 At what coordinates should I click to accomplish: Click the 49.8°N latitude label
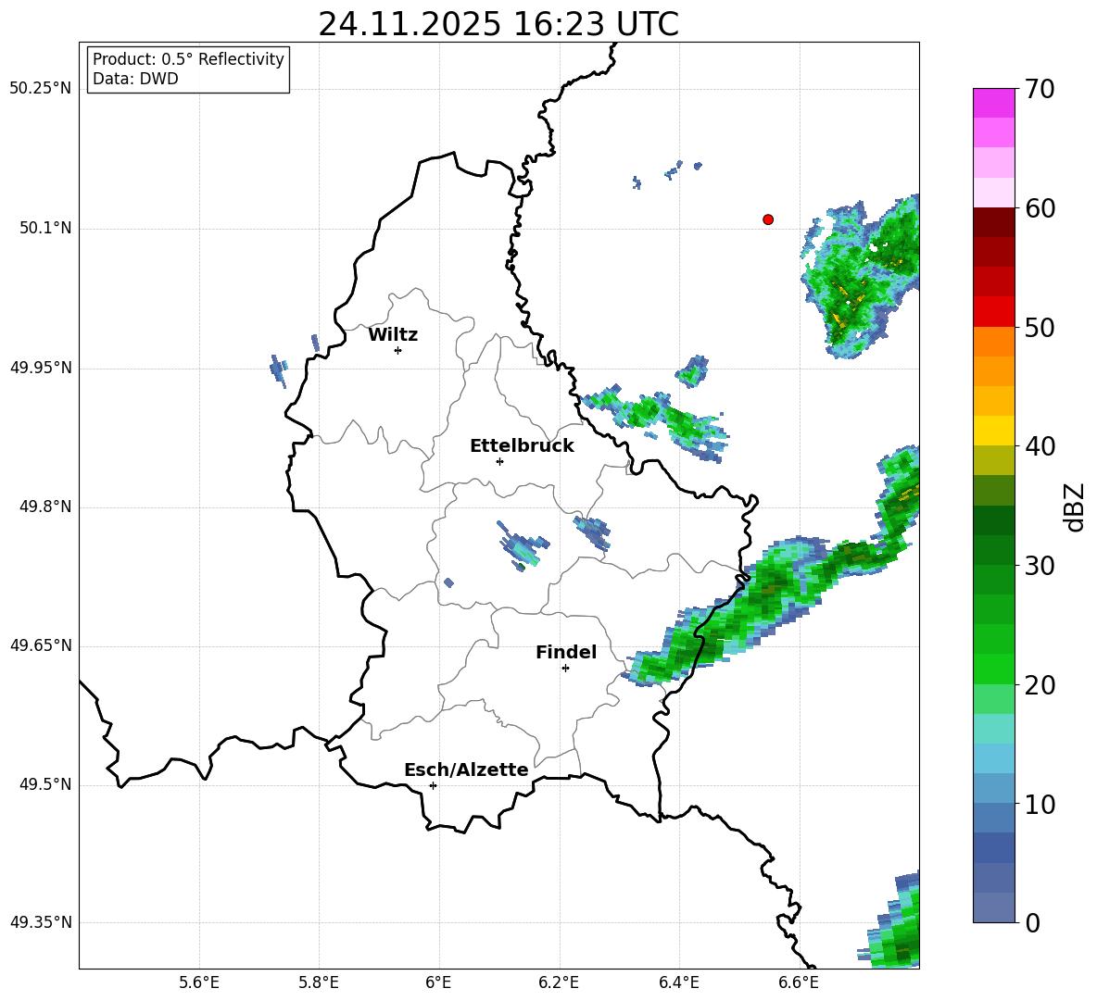coord(44,507)
